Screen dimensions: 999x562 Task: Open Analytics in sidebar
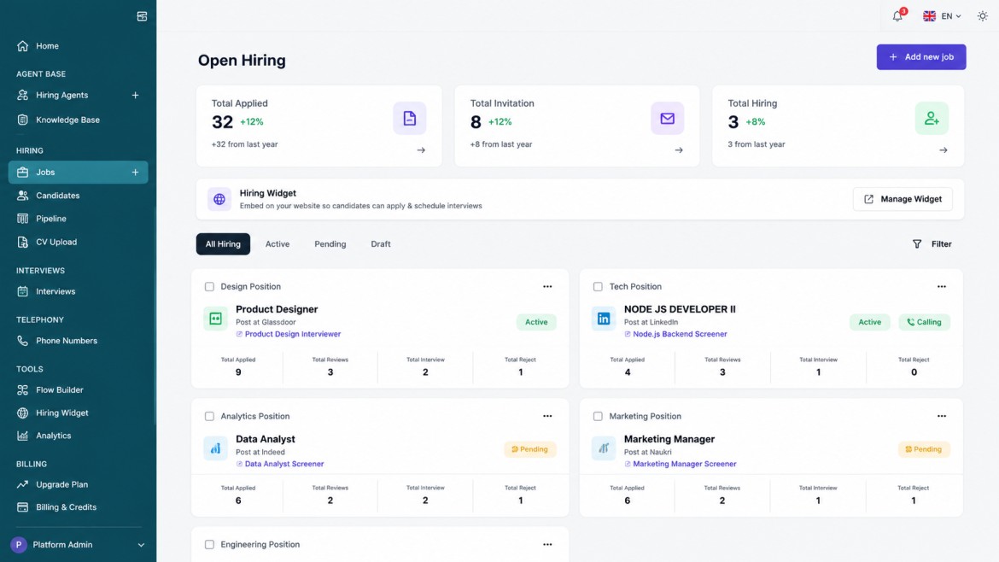coord(78,436)
